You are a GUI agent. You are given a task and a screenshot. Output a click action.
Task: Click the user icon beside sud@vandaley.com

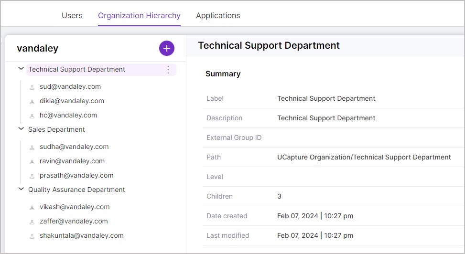coord(32,87)
